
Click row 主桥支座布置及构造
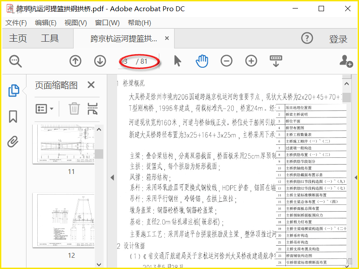311,249
